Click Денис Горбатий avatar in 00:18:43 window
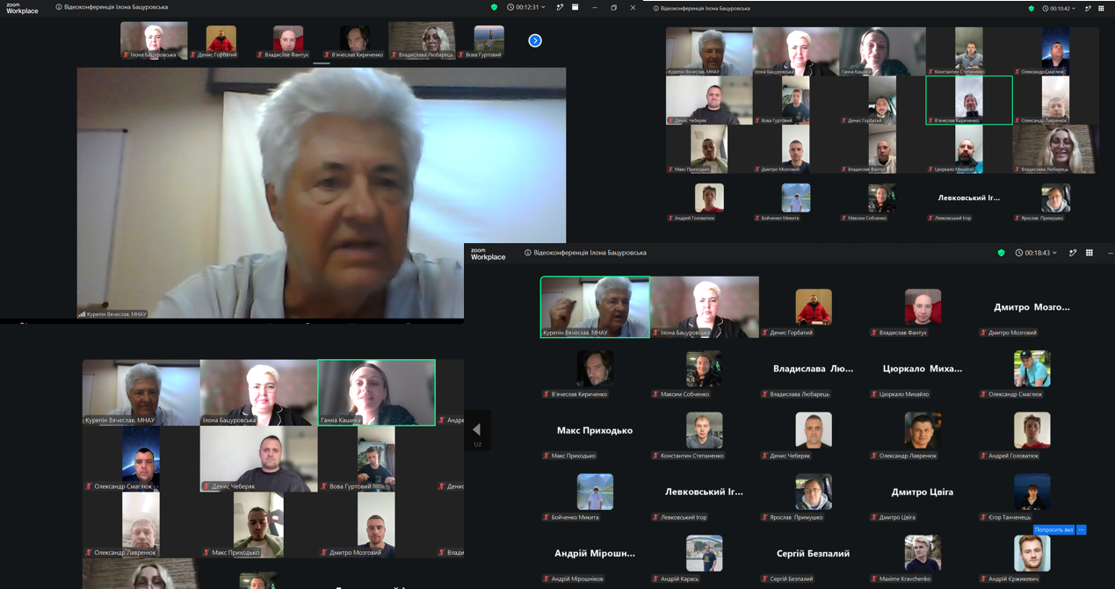The height and width of the screenshot is (589, 1115). pyautogui.click(x=814, y=307)
